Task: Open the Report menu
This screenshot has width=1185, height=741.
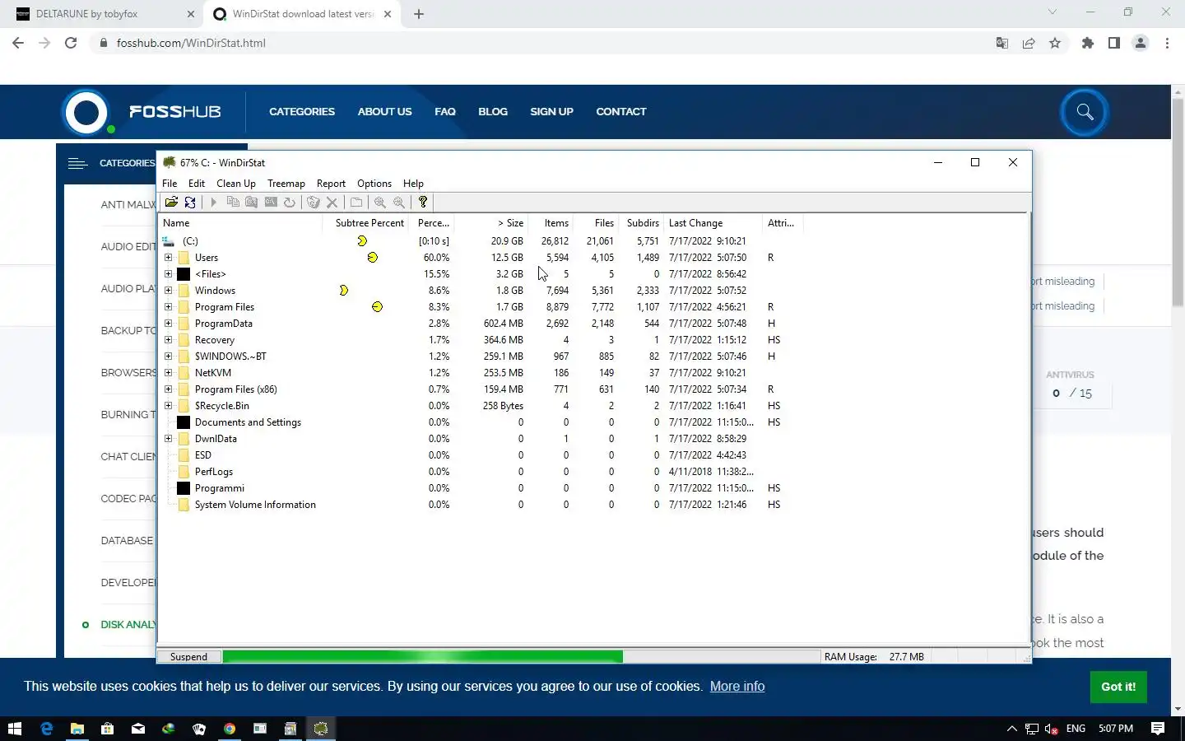Action: pos(331,184)
